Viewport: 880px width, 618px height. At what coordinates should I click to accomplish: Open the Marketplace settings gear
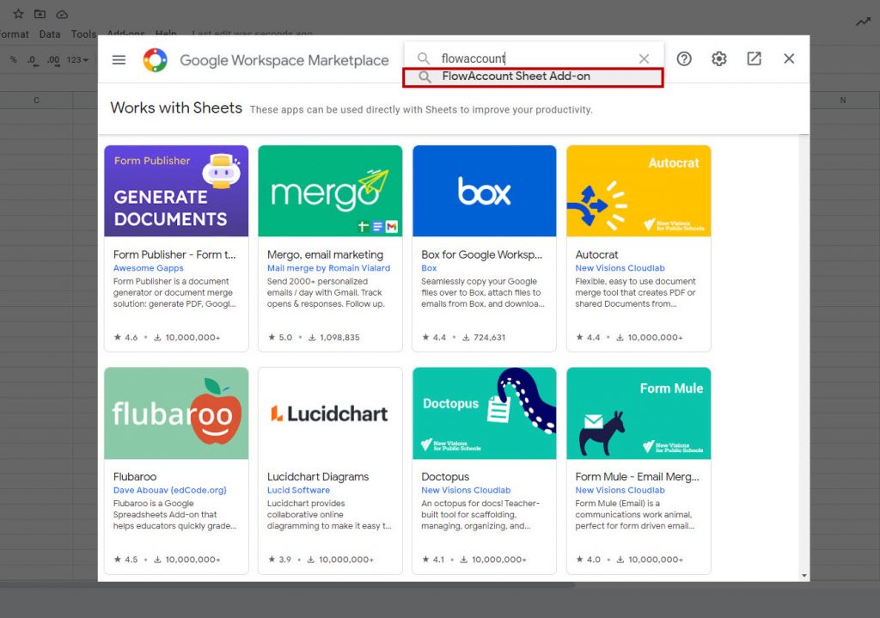click(x=719, y=59)
